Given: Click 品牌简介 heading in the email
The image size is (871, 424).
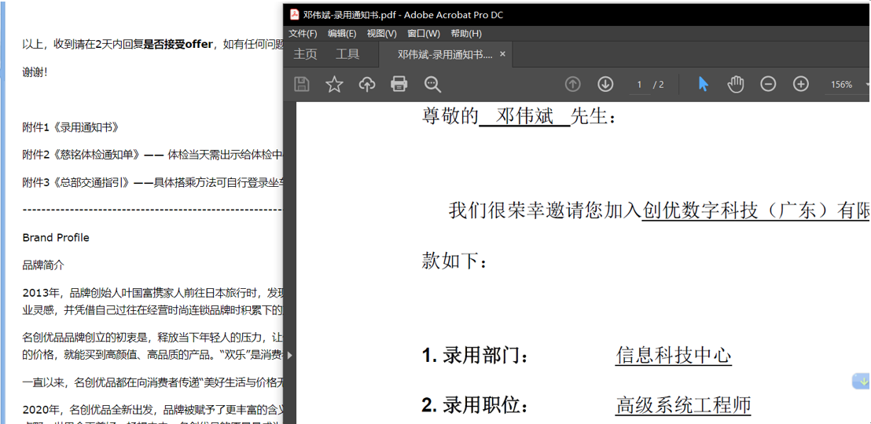Looking at the screenshot, I should [43, 265].
